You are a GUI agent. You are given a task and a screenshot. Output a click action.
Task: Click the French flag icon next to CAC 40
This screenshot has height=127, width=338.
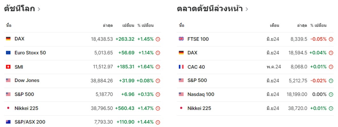(x=181, y=67)
